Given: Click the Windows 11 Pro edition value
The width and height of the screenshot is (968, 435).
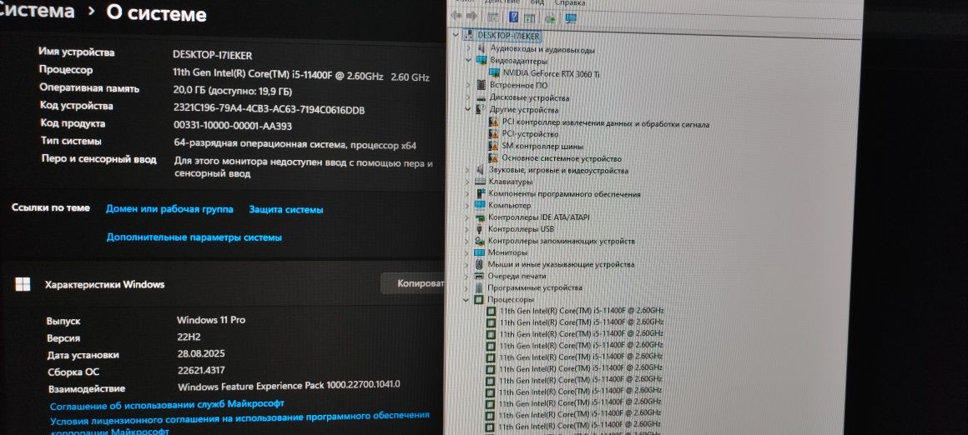Looking at the screenshot, I should coord(211,320).
